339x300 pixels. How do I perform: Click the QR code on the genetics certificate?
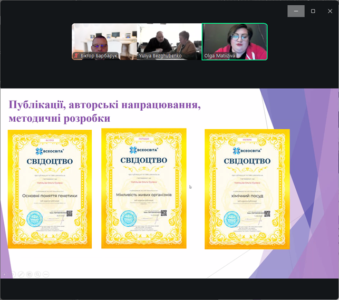[x=69, y=214]
